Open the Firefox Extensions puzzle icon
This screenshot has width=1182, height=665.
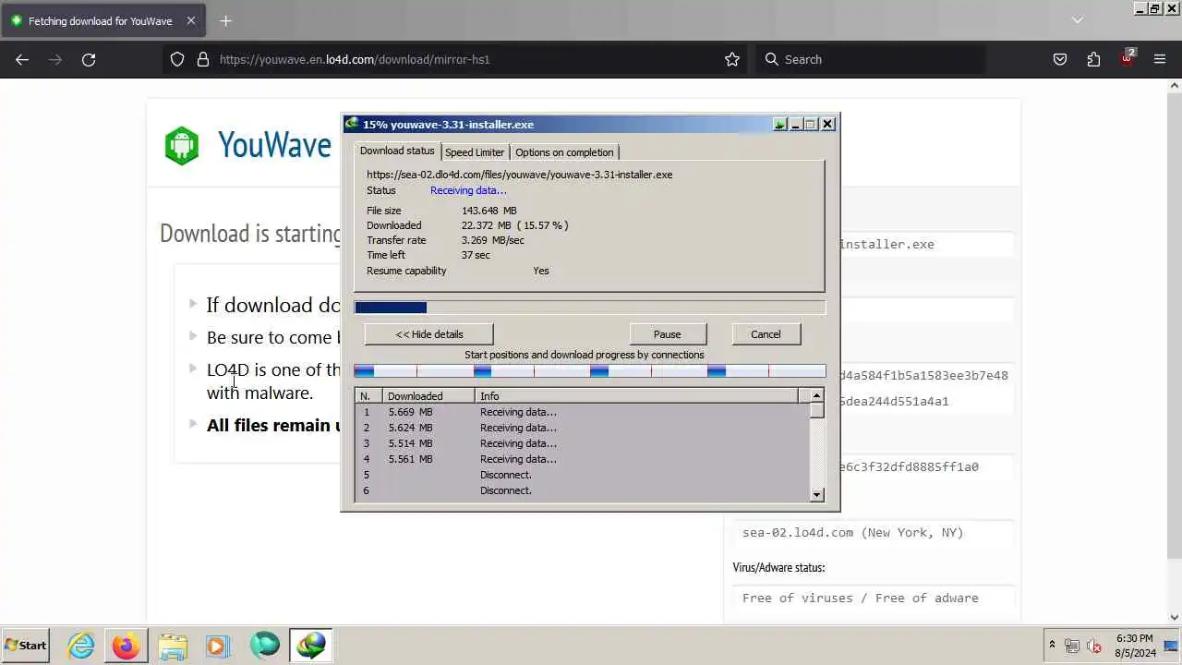(1093, 59)
